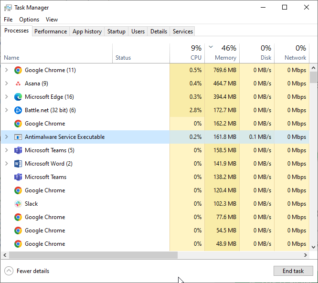318x283 pixels.
Task: Click the Battle.net (32 bit) icon
Action: click(18, 110)
